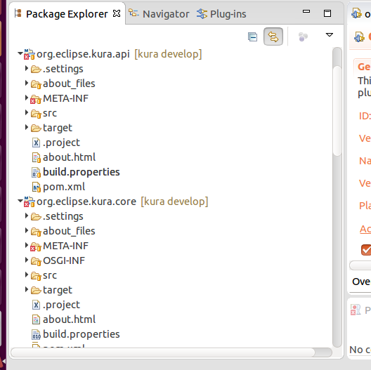The height and width of the screenshot is (370, 371).
Task: Click about_files folder icon in kura.api
Action: [x=36, y=84]
